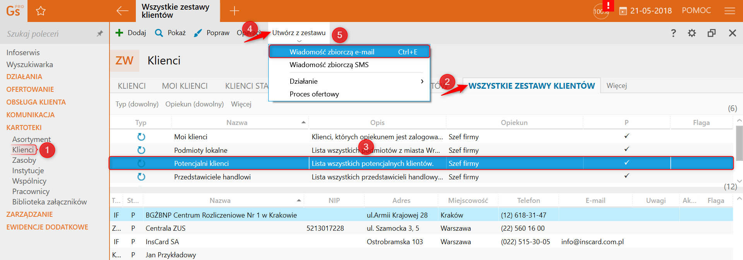The image size is (743, 260).
Task: Toggle P checkmark for Podmioty lokalne
Action: pos(627,149)
